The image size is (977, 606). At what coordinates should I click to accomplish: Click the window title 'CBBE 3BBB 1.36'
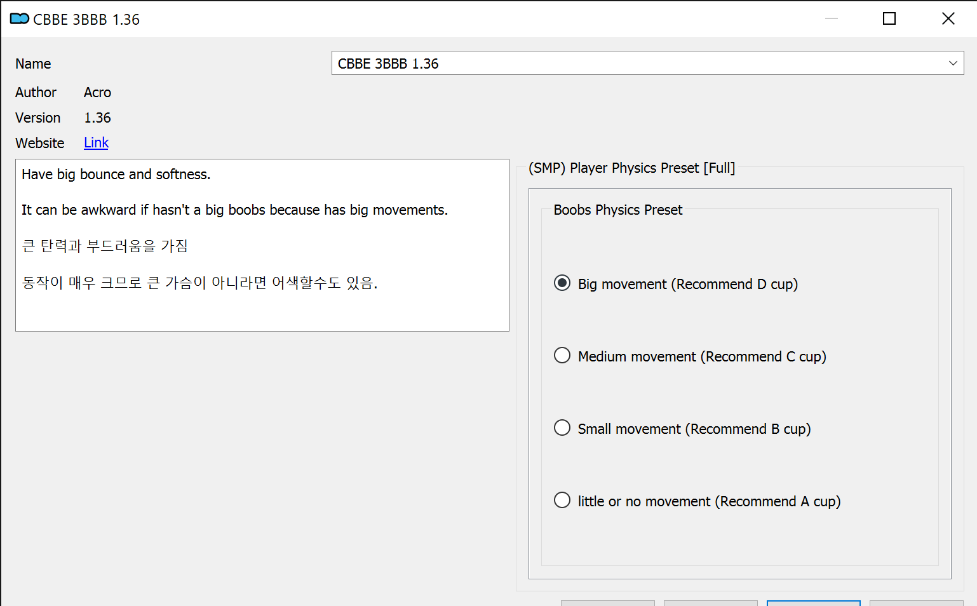pos(86,19)
